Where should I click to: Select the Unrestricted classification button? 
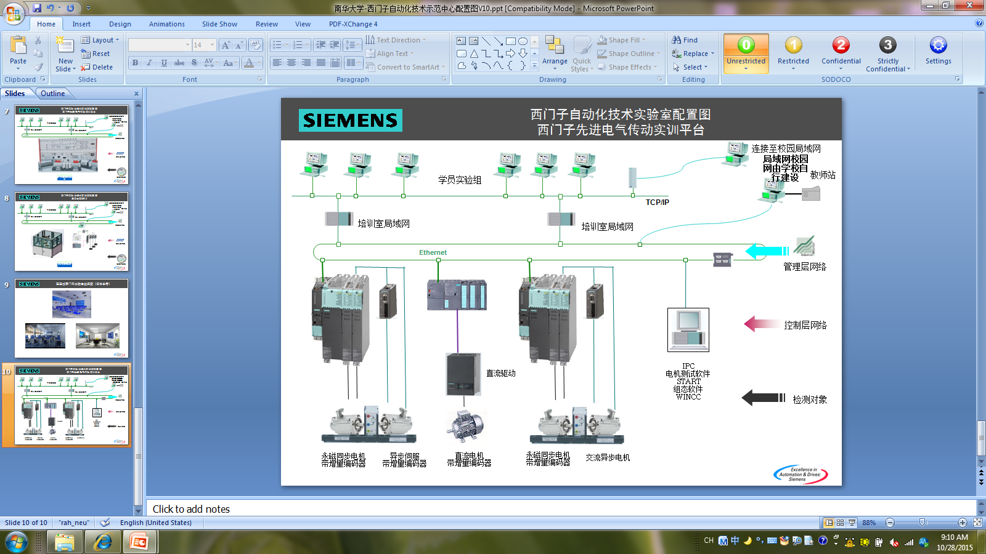[746, 53]
